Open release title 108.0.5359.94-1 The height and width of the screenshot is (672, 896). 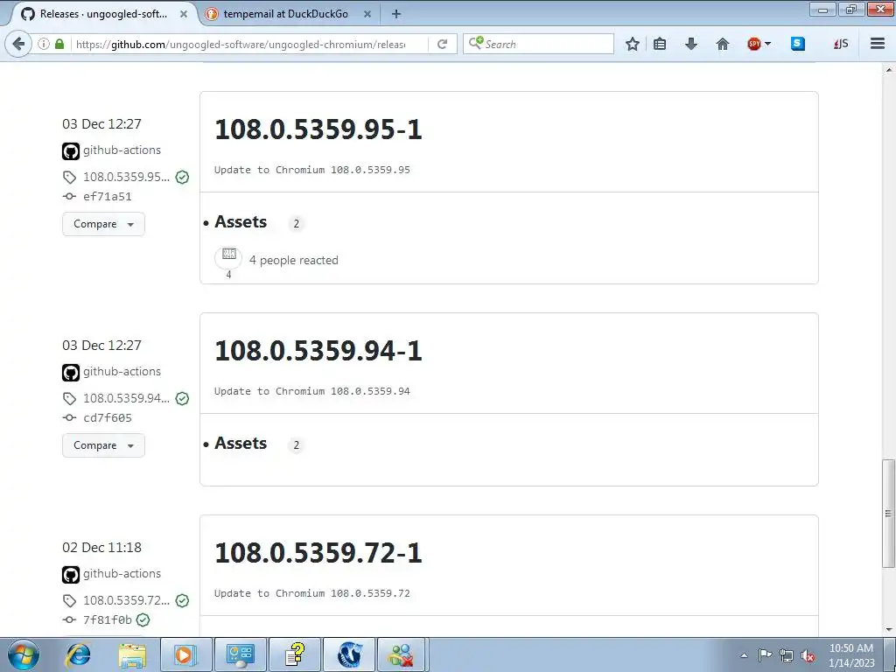point(318,350)
